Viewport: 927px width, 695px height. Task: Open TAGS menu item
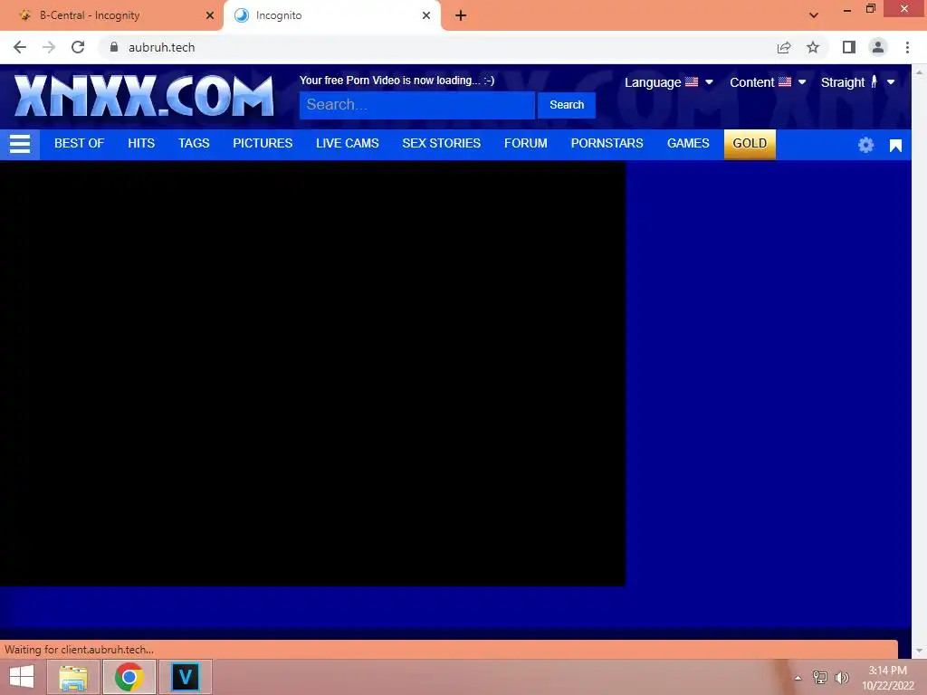pos(194,144)
